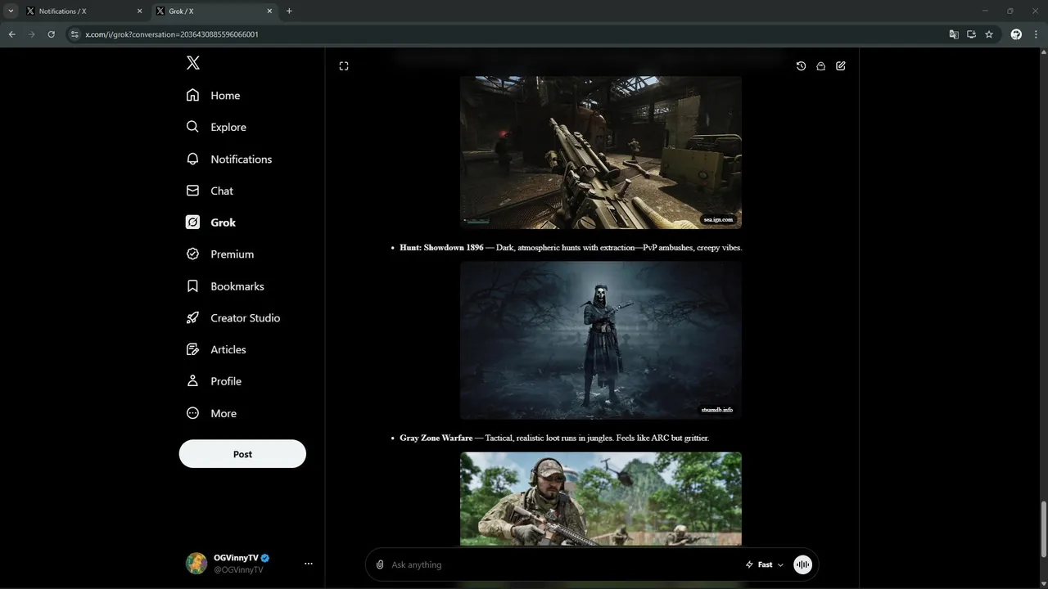The image size is (1048, 589).
Task: Click the Explore magnifier icon
Action: tap(192, 127)
